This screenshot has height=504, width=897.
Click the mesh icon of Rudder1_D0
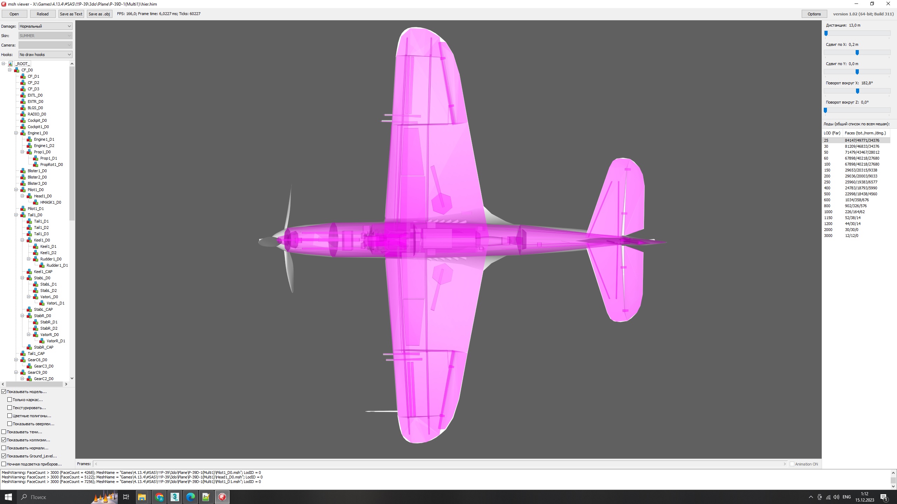pyautogui.click(x=36, y=259)
